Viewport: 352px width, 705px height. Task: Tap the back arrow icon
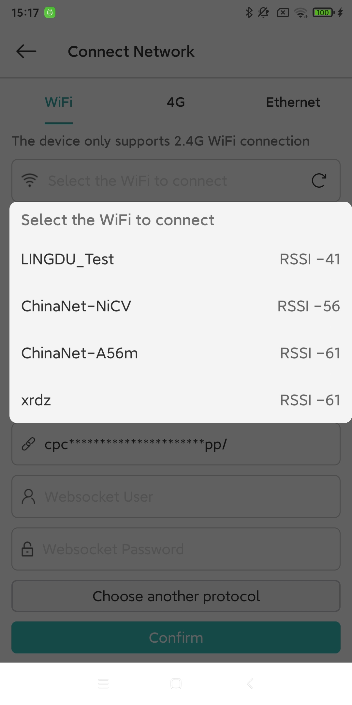26,52
